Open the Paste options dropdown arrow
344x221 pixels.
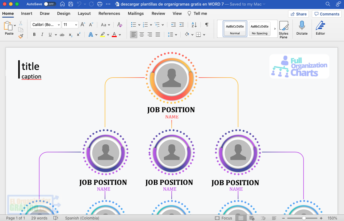tap(15, 25)
